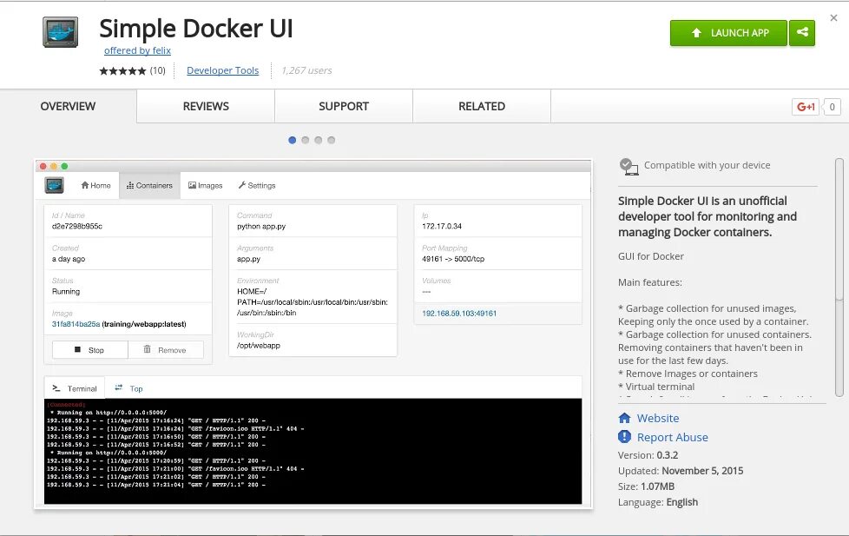Click the Website home icon
The width and height of the screenshot is (849, 536).
coord(624,418)
